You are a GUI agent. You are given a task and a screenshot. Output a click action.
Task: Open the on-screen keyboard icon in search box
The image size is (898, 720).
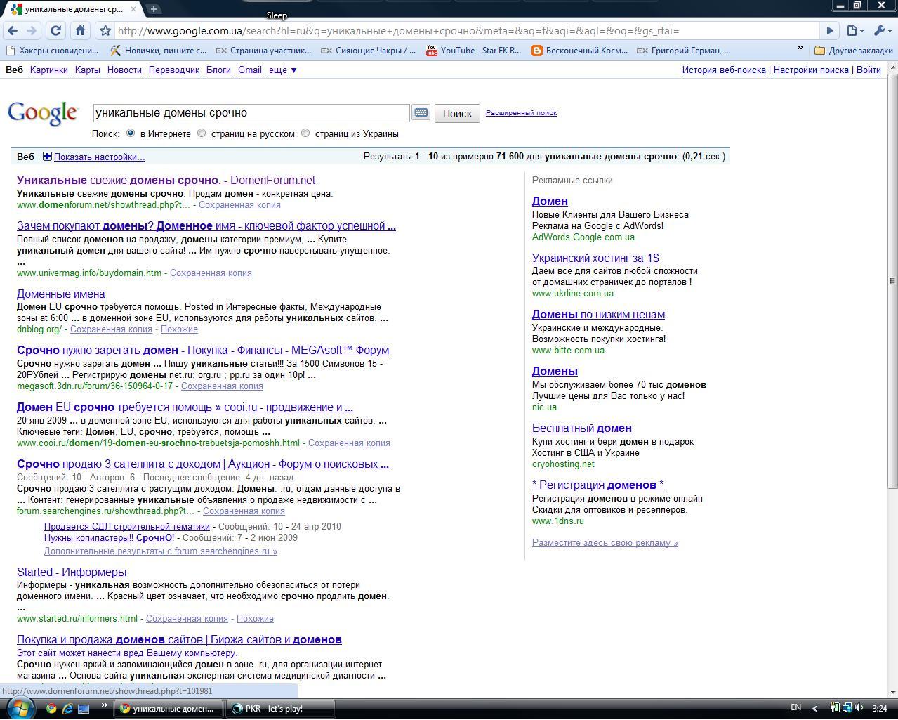tap(421, 112)
